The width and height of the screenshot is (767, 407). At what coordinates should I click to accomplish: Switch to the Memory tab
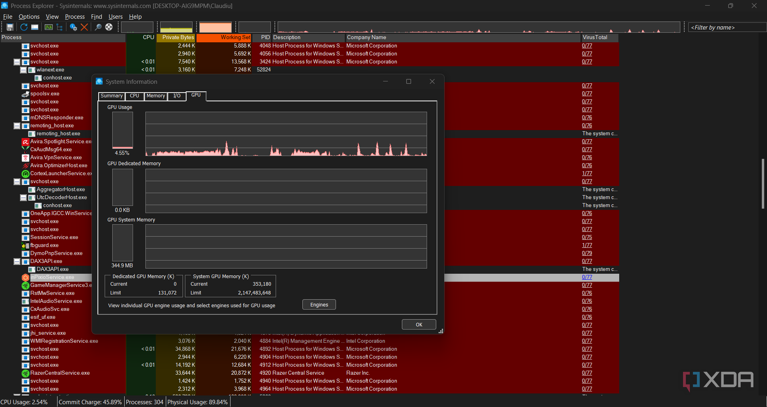(x=155, y=96)
